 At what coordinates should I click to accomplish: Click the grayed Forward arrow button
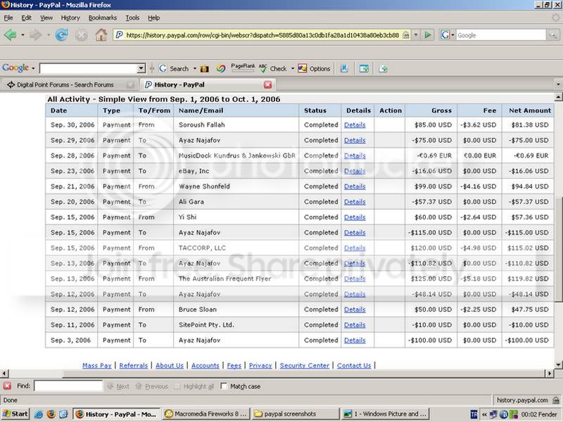(x=36, y=34)
